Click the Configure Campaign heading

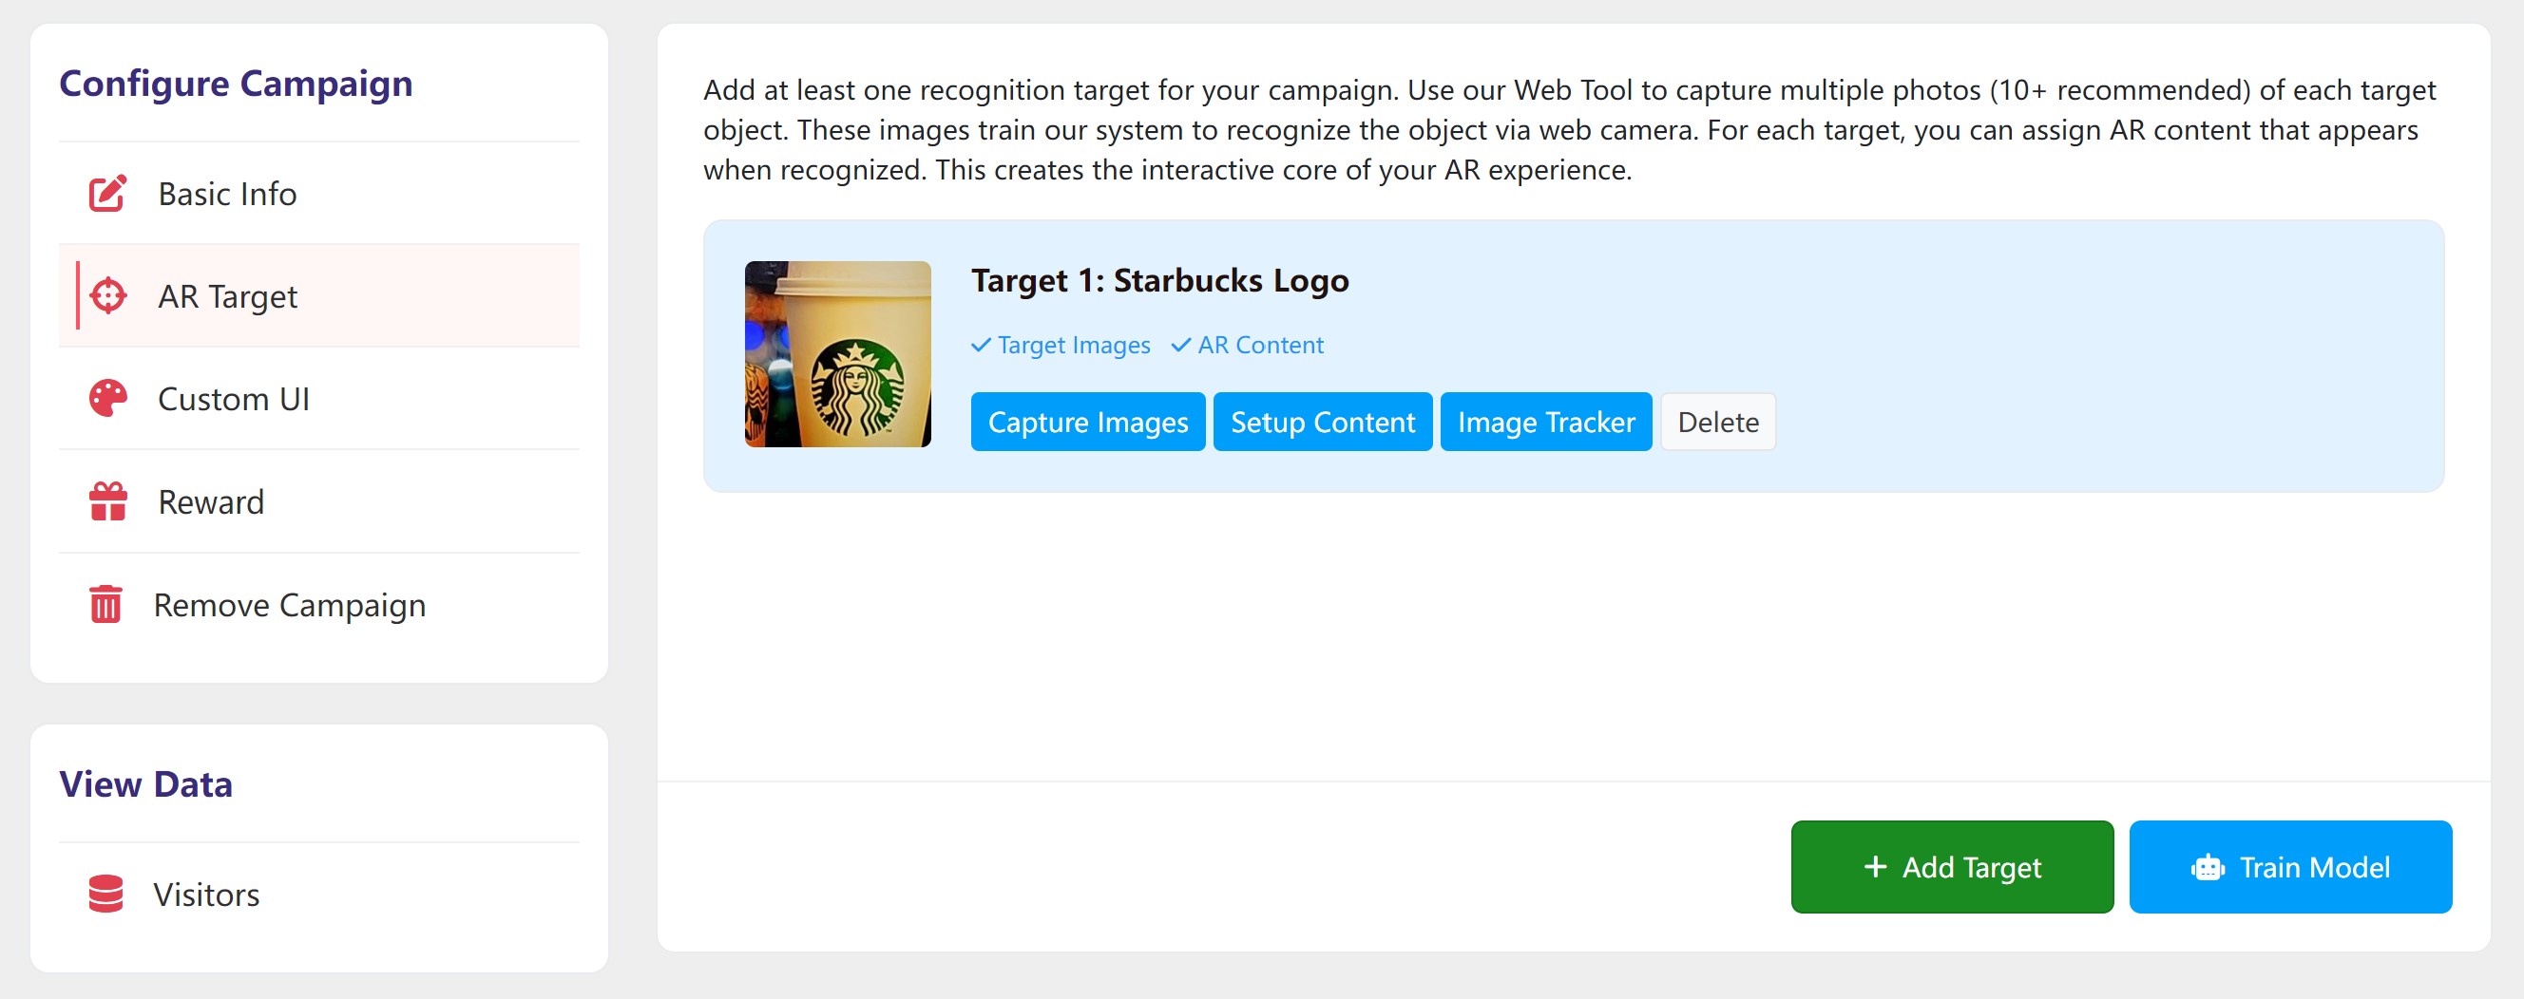pos(236,84)
